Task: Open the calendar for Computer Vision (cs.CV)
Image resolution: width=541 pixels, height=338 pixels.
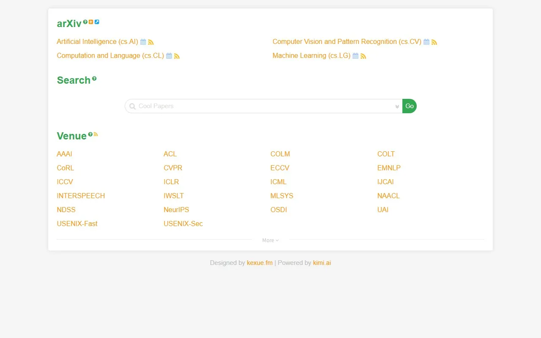Action: pos(426,42)
